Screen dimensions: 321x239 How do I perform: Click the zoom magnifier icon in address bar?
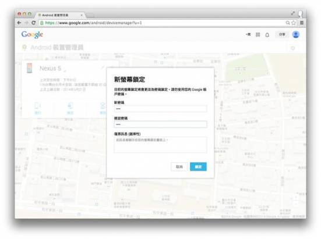[x=288, y=23]
